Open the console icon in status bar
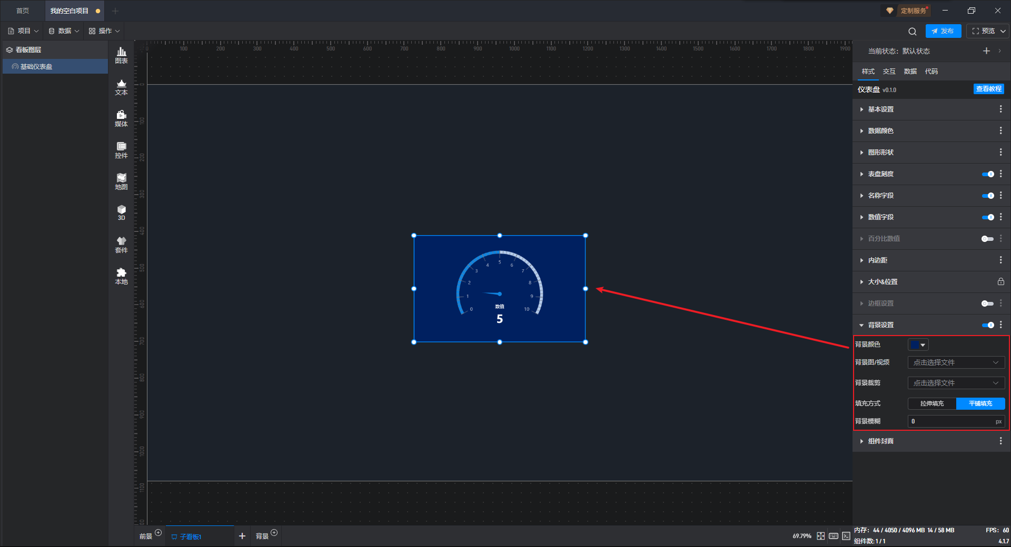1011x547 pixels. [846, 536]
